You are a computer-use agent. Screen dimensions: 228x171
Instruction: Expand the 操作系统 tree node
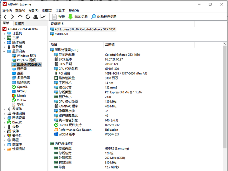click(4, 43)
